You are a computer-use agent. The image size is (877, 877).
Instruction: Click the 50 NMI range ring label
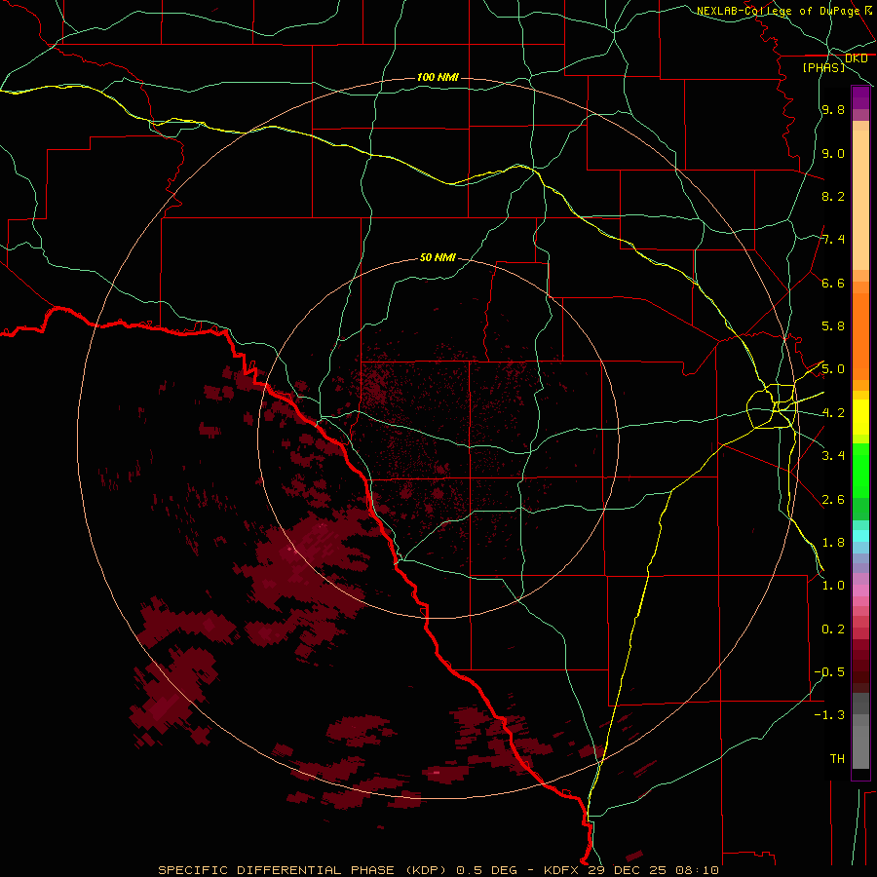pos(438,257)
